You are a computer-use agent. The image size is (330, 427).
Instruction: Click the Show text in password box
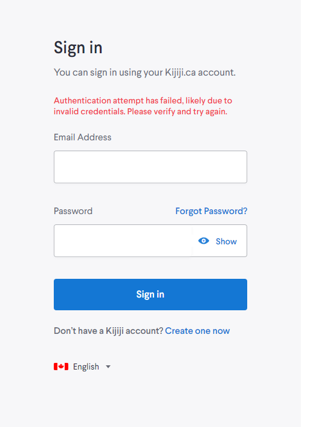pos(226,241)
